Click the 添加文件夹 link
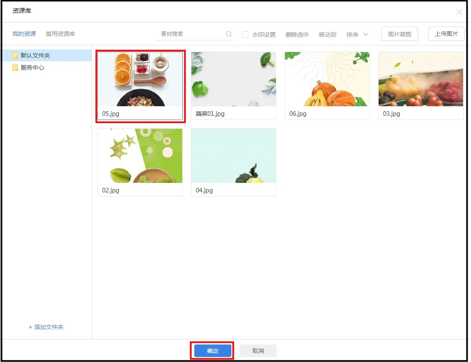471x362 pixels. [46, 327]
